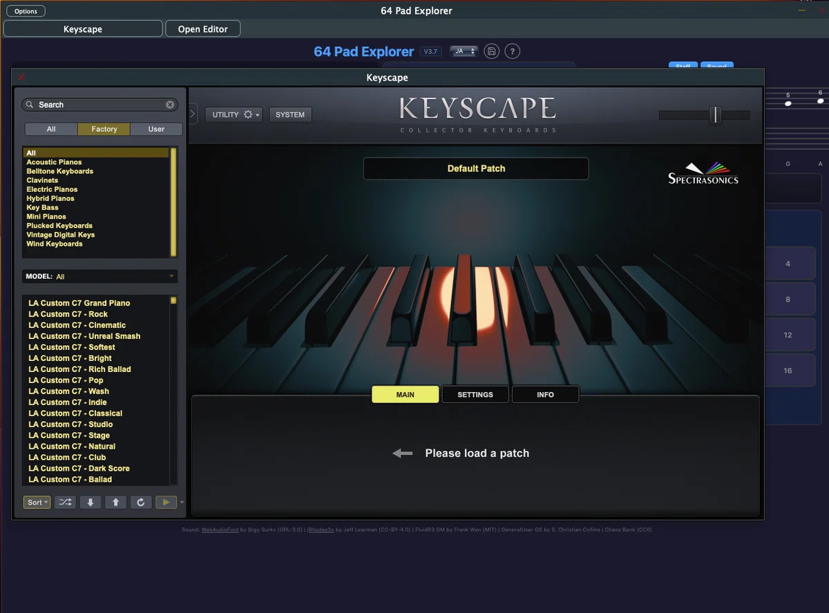Close the Keyscape window with the red X

point(21,77)
